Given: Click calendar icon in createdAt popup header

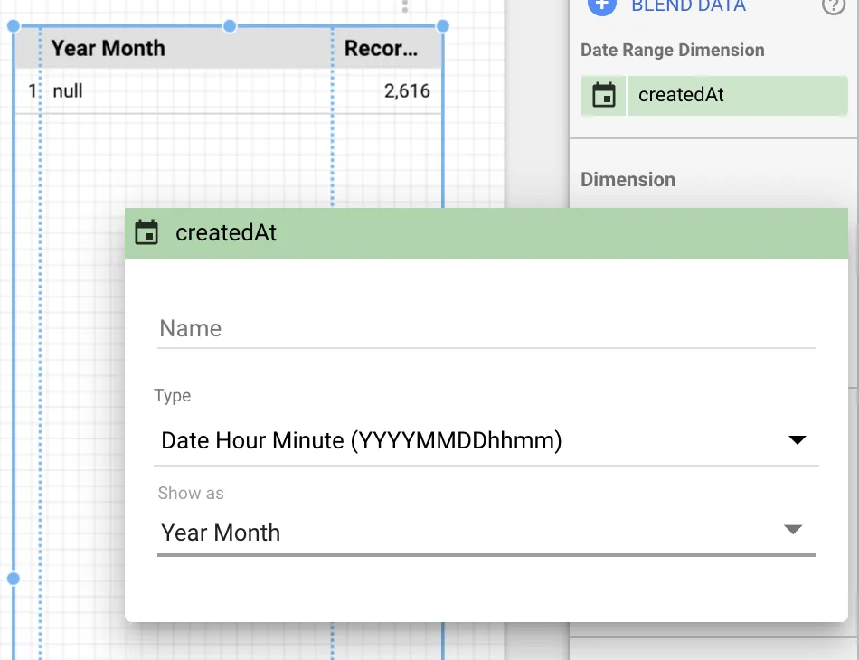Looking at the screenshot, I should tap(146, 232).
